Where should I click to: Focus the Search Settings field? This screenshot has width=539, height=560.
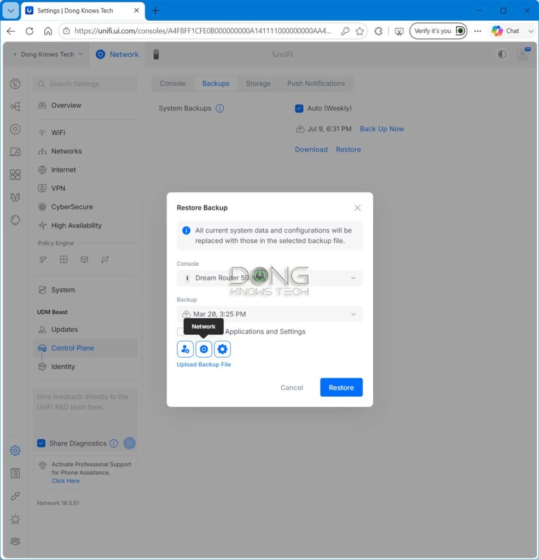[x=86, y=84]
